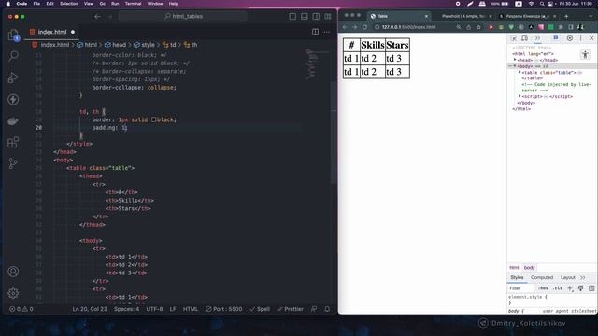Change HTML language mode in status bar
Screen dimensions: 598x336
point(191,309)
